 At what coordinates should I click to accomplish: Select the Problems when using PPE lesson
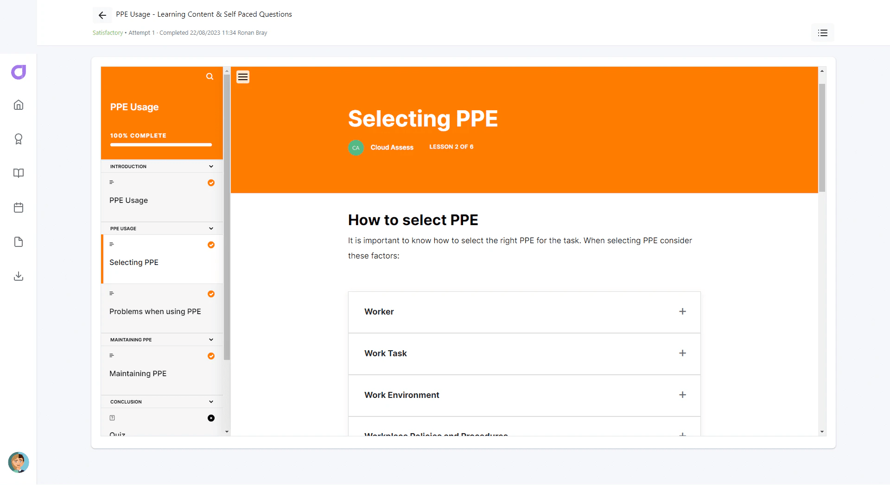(x=155, y=311)
